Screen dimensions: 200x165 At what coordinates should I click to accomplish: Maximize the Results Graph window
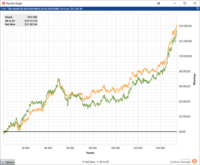tap(185, 3)
